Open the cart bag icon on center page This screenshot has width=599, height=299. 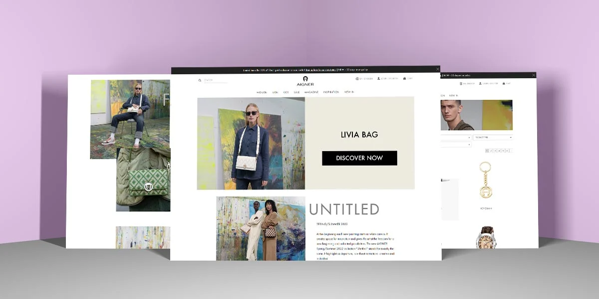(404, 79)
